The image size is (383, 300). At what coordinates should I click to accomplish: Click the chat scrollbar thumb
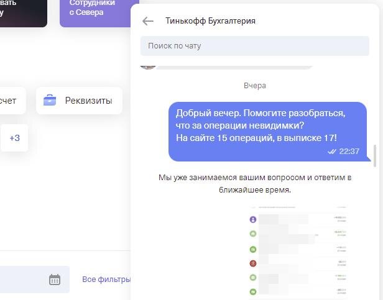click(375, 156)
